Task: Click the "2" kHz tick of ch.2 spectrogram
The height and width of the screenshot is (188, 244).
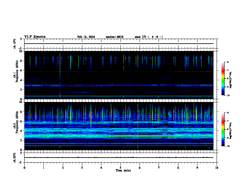Action: pos(22,140)
